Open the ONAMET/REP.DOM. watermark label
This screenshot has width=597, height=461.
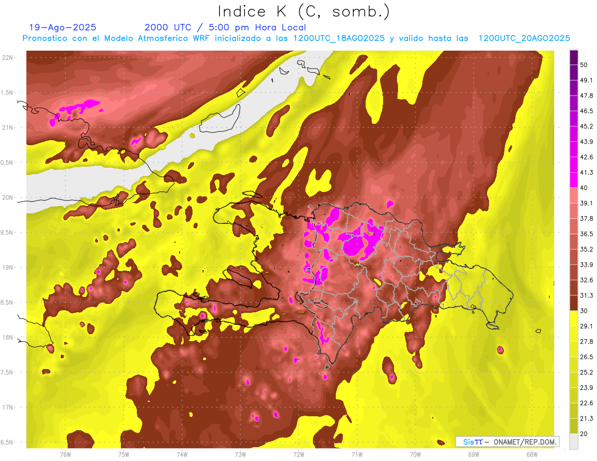coord(507,442)
